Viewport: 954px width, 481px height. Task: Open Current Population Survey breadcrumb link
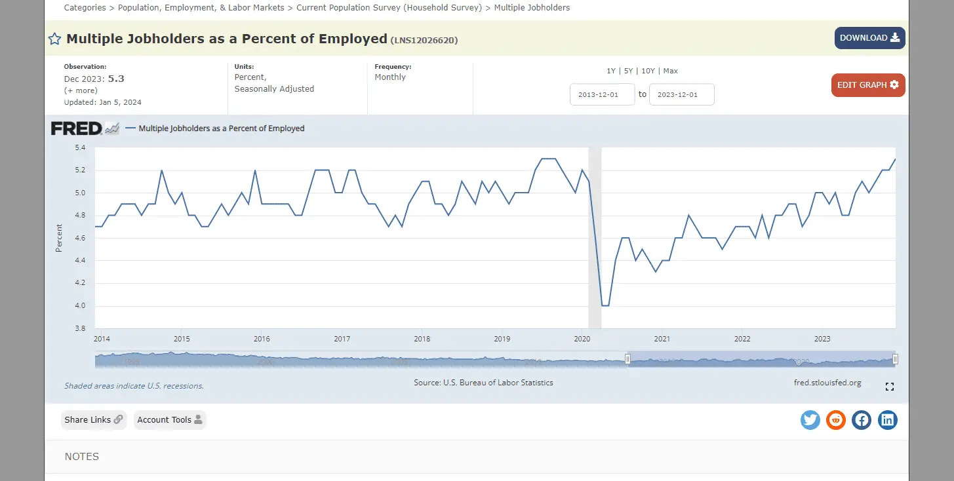(389, 8)
